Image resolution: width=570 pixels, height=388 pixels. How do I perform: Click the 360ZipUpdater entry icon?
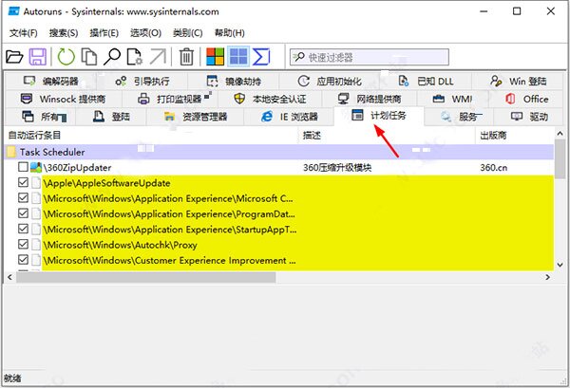click(36, 167)
